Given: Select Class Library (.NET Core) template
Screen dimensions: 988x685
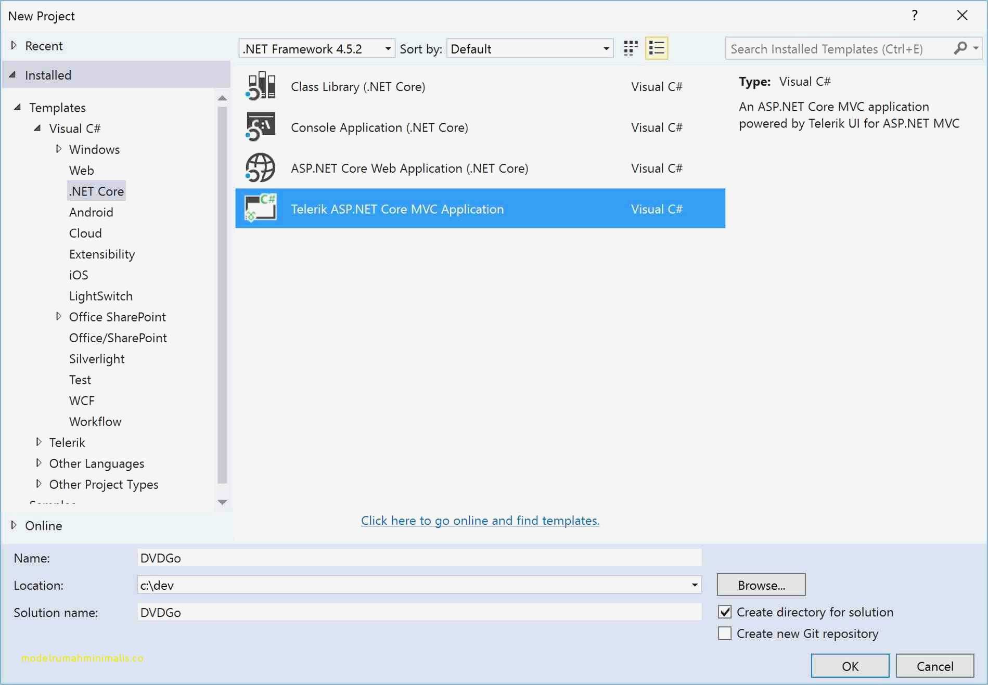Looking at the screenshot, I should pyautogui.click(x=480, y=86).
